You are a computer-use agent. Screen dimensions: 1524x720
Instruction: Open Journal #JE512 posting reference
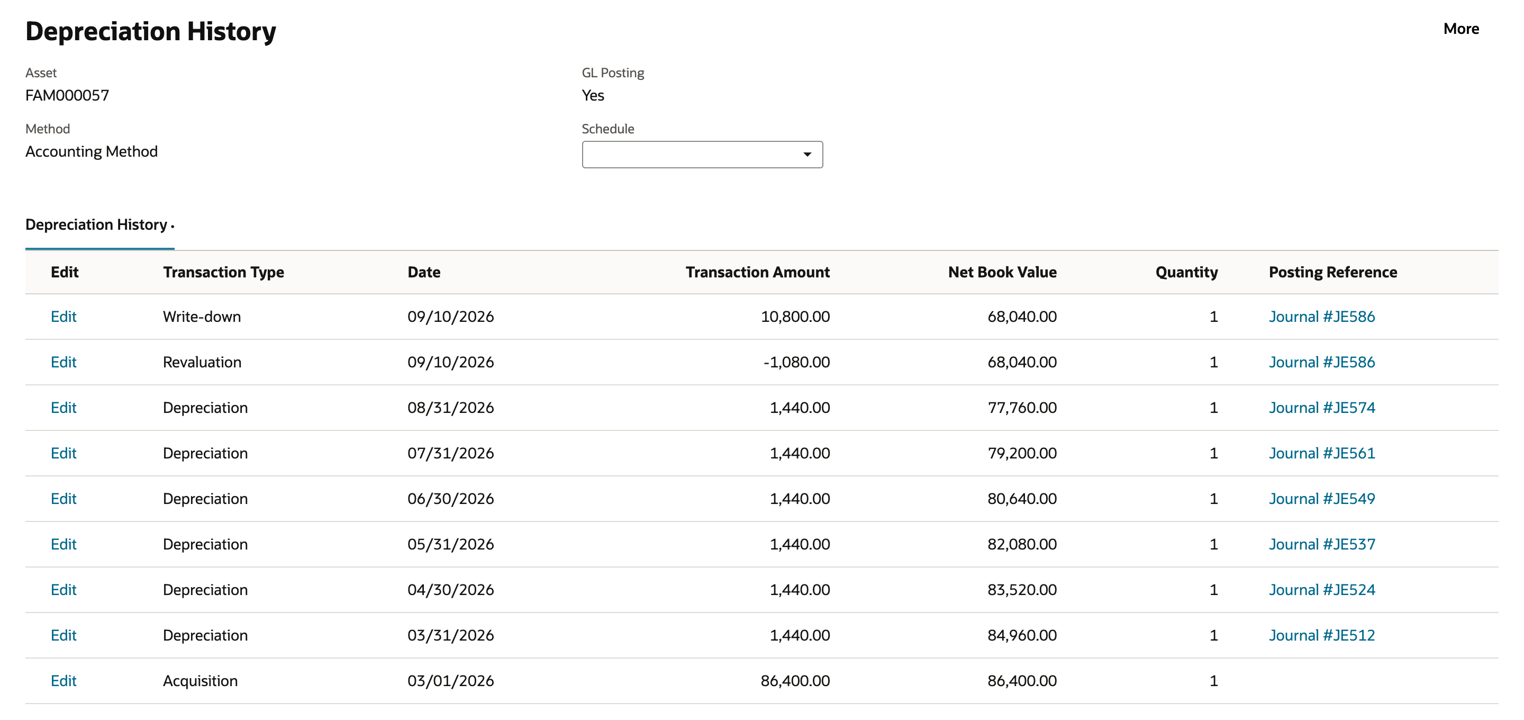pyautogui.click(x=1322, y=636)
